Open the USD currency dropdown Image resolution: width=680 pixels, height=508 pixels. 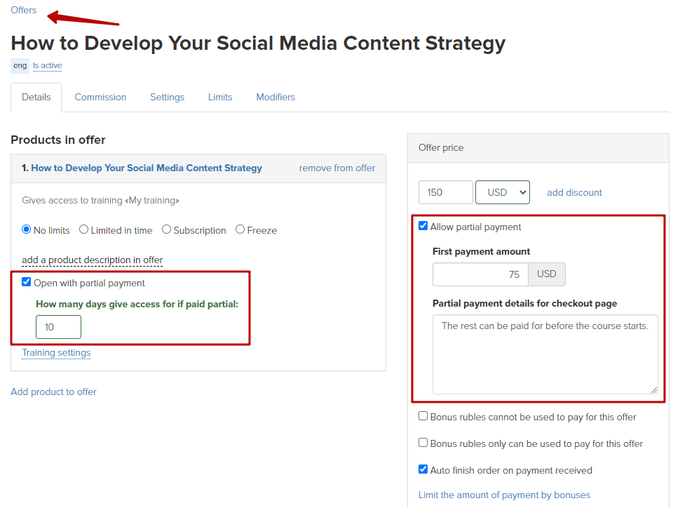click(503, 192)
